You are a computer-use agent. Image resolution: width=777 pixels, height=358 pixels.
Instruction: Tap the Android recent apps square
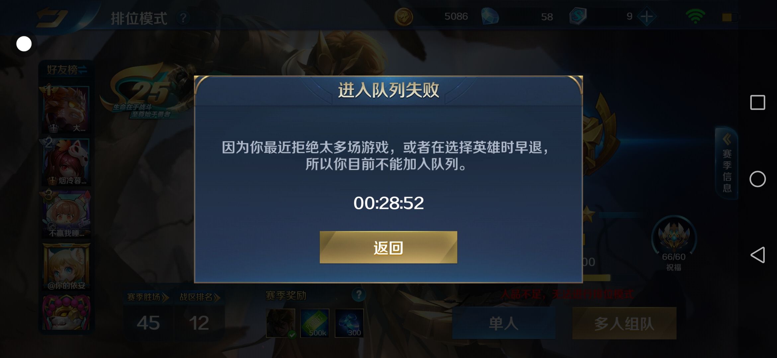(757, 102)
